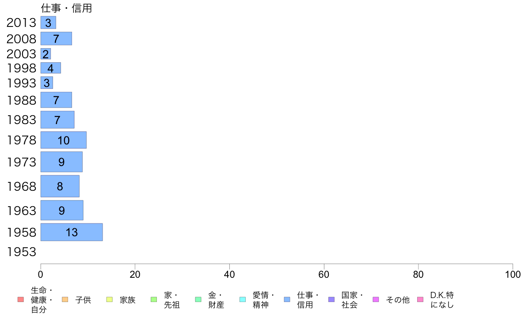The height and width of the screenshot is (325, 525).
Task: Click the orange 子供 legend swatch
Action: [x=65, y=299]
